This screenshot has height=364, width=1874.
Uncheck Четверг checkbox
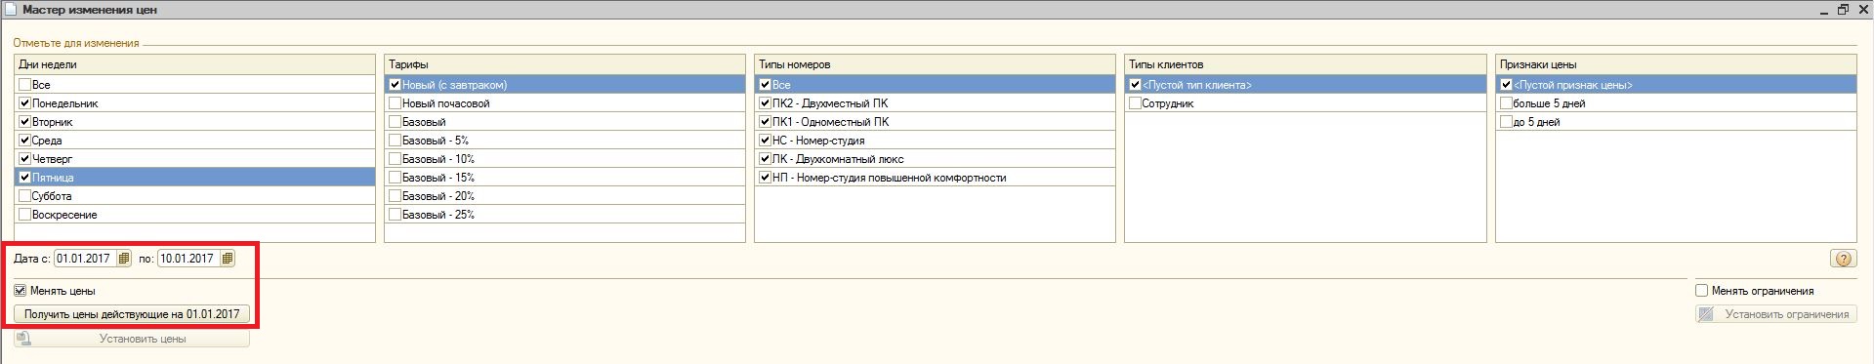24,159
